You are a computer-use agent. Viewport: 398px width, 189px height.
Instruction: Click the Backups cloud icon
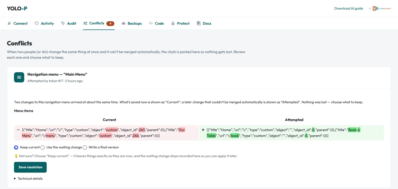[123, 23]
